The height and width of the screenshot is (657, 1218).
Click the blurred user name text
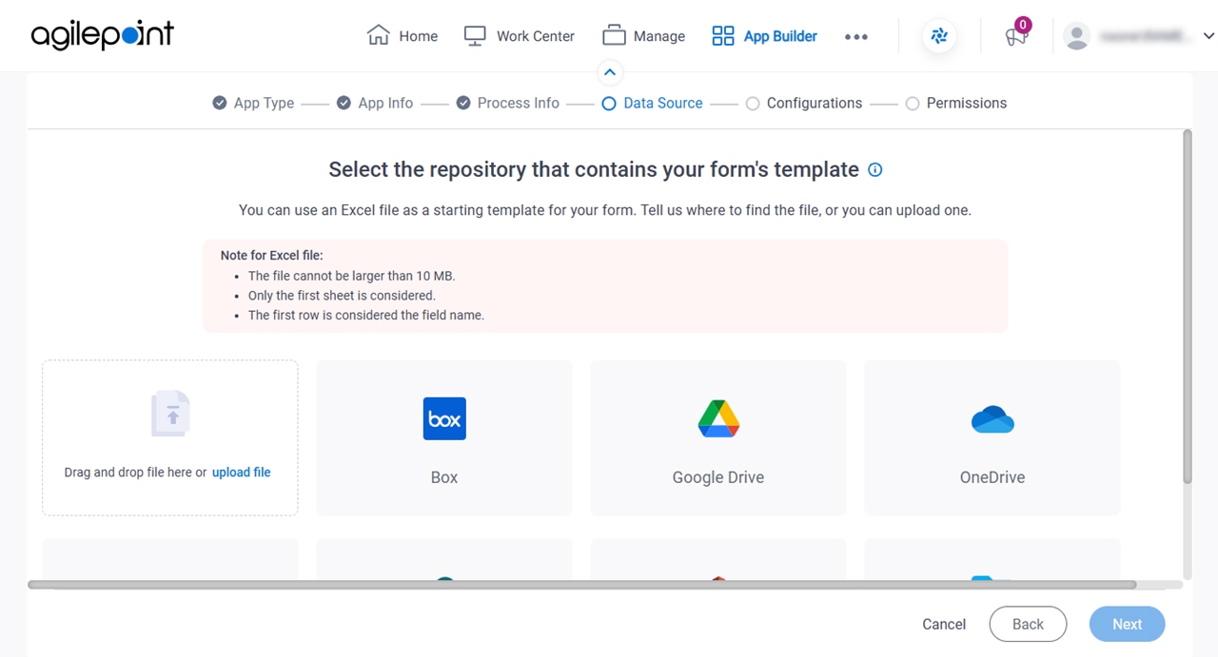(1145, 36)
